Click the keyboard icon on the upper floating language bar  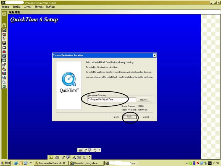80,150
